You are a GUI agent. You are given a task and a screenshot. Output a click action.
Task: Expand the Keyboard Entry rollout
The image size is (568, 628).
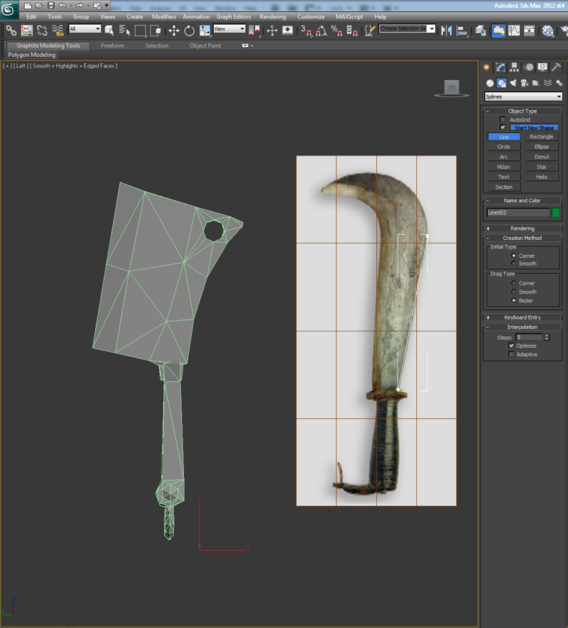523,317
